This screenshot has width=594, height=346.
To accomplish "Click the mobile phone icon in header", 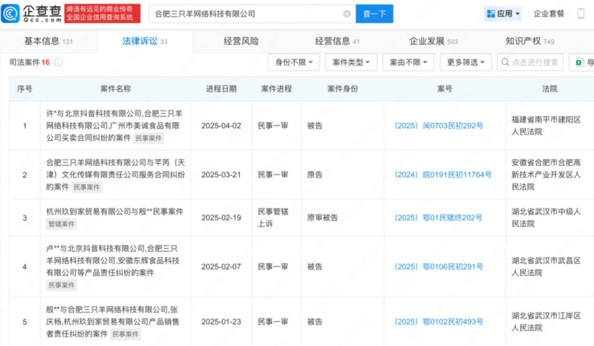I will (x=581, y=14).
